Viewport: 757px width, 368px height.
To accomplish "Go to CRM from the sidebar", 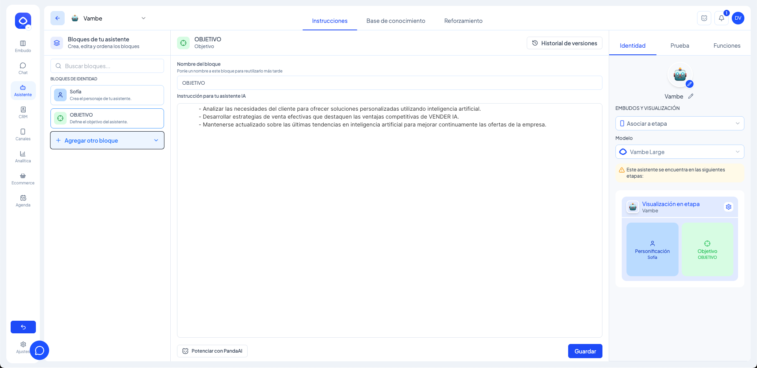I will (23, 112).
